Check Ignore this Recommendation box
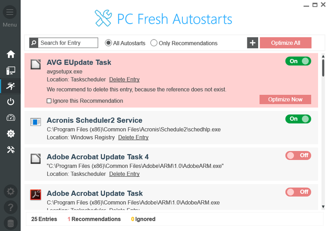Viewport: 327px width, 231px height. click(x=49, y=101)
